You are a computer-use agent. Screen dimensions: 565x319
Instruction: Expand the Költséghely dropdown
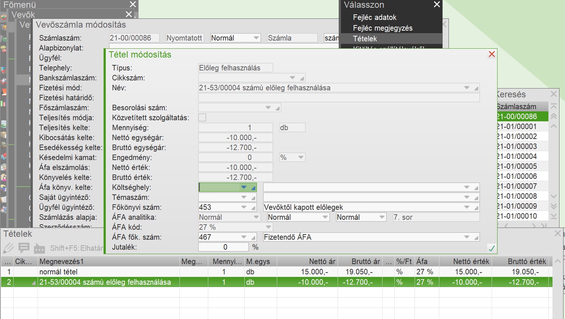(244, 187)
